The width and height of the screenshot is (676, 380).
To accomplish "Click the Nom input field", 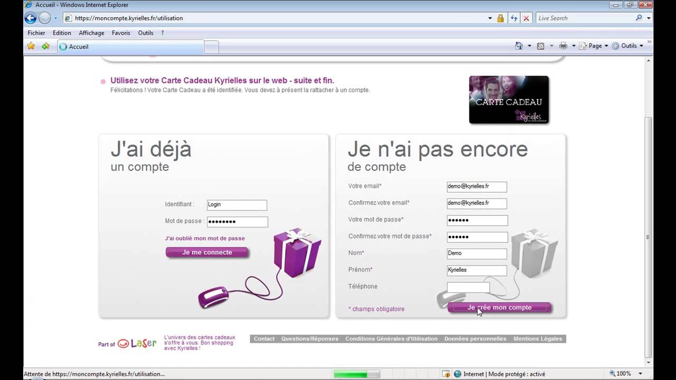I will pyautogui.click(x=477, y=254).
